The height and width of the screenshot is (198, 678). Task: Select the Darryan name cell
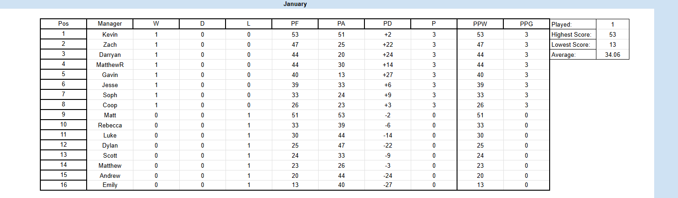110,55
